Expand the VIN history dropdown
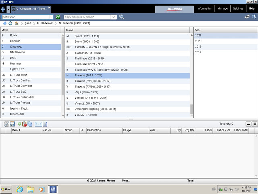Viewport: 258px width, 194px height. [51, 17]
